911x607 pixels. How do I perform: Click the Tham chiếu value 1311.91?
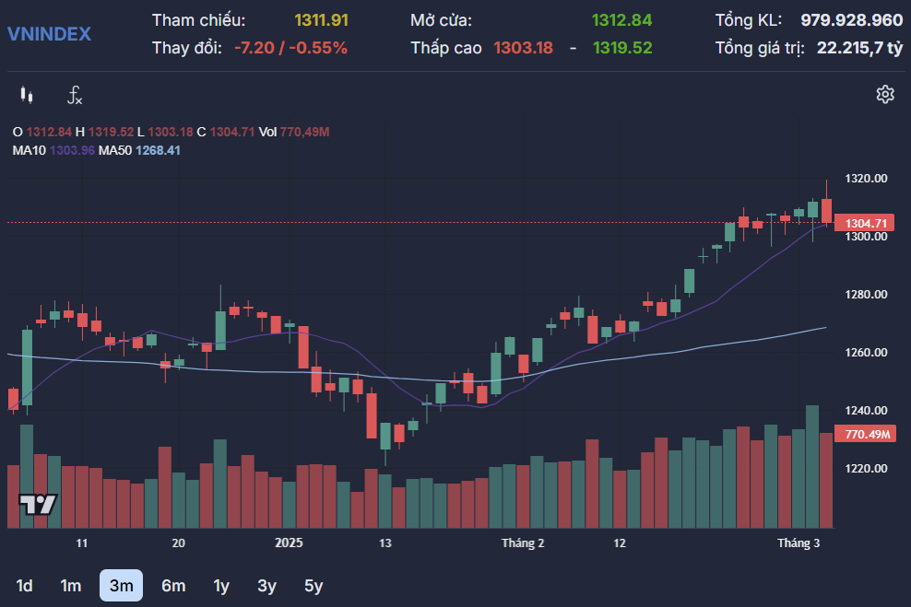coord(321,20)
